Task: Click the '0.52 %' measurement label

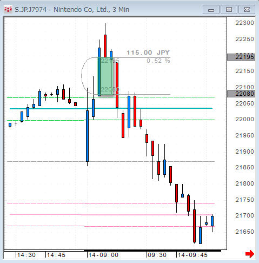Action: point(158,61)
